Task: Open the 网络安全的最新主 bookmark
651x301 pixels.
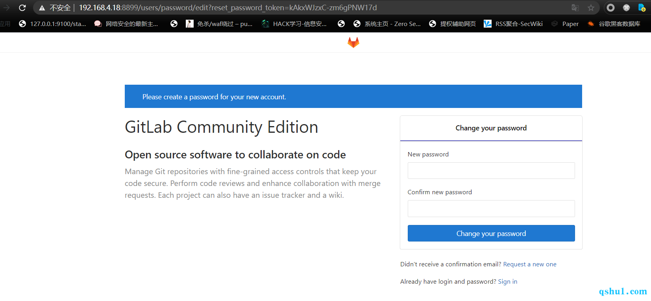Action: pos(126,24)
